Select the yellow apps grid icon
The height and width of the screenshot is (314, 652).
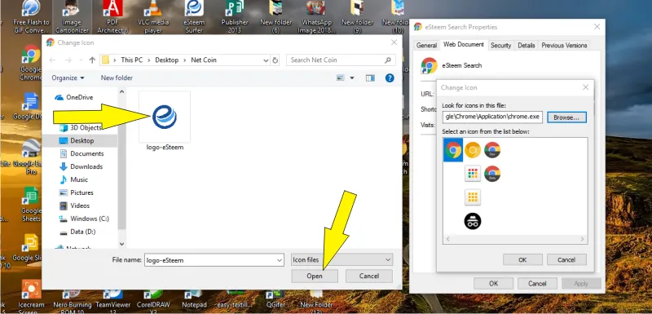473,197
